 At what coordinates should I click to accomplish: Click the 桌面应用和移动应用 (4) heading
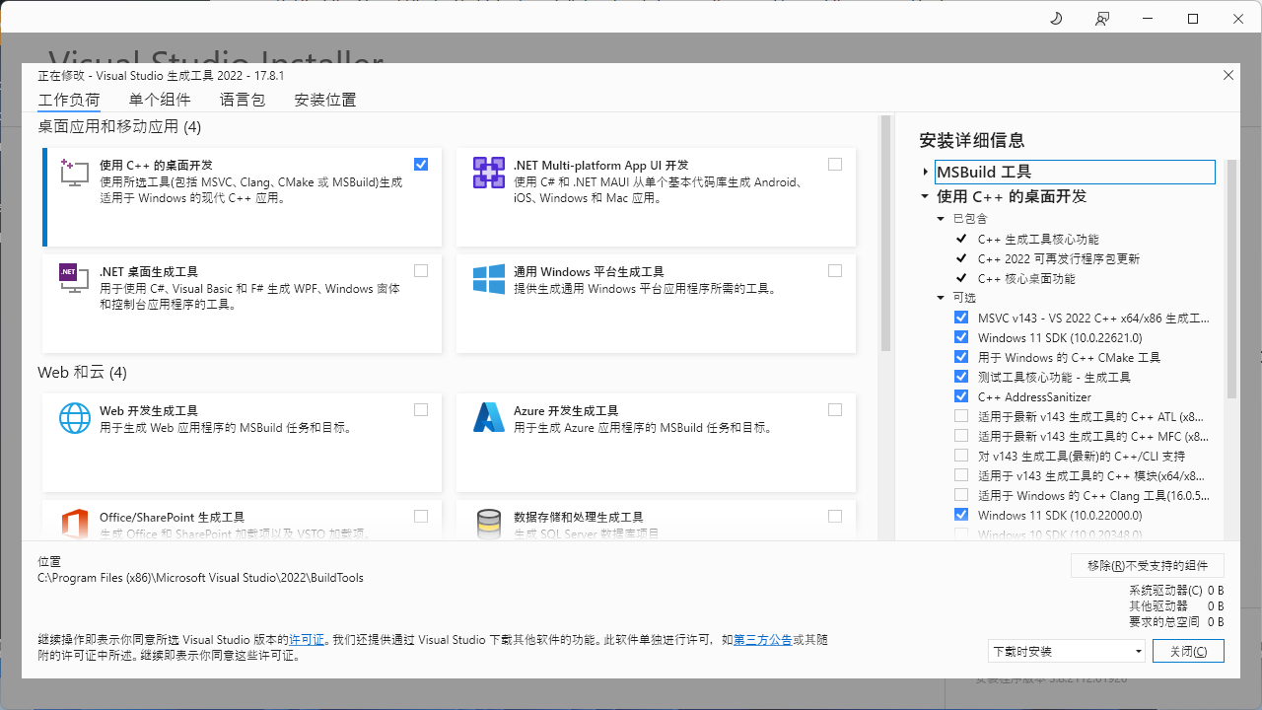(x=119, y=126)
